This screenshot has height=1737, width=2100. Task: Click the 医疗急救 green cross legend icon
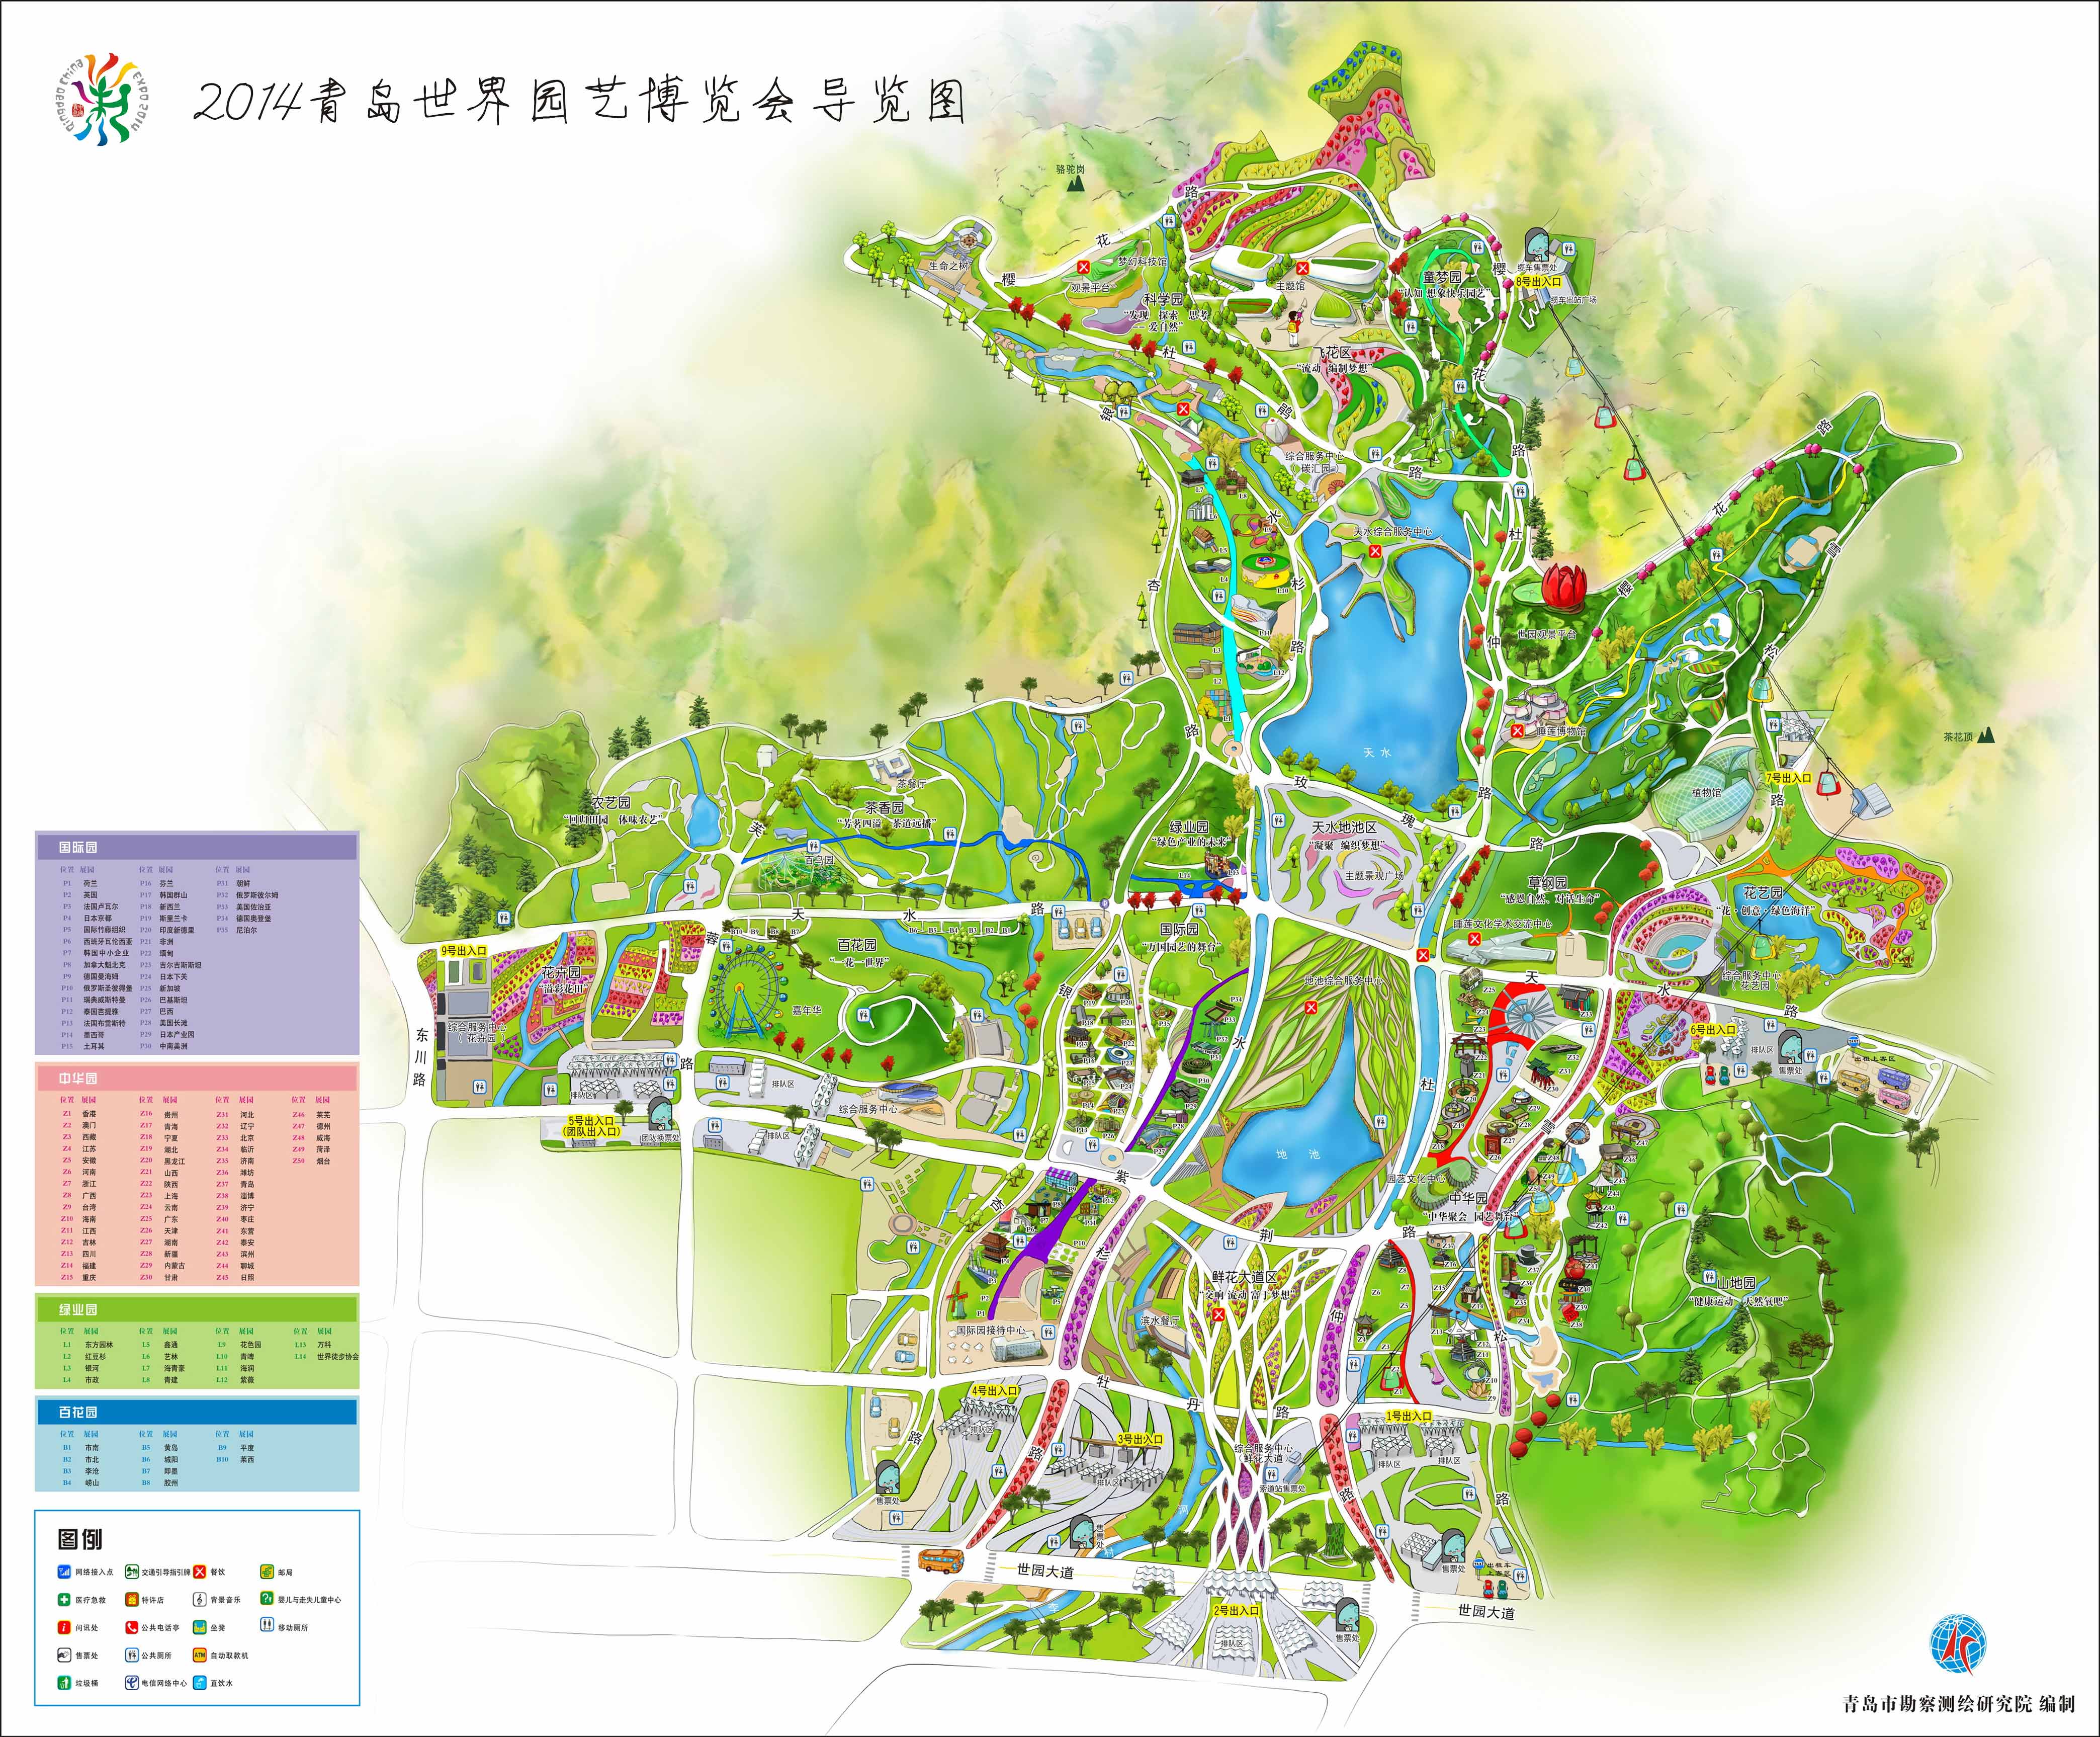(x=64, y=1599)
